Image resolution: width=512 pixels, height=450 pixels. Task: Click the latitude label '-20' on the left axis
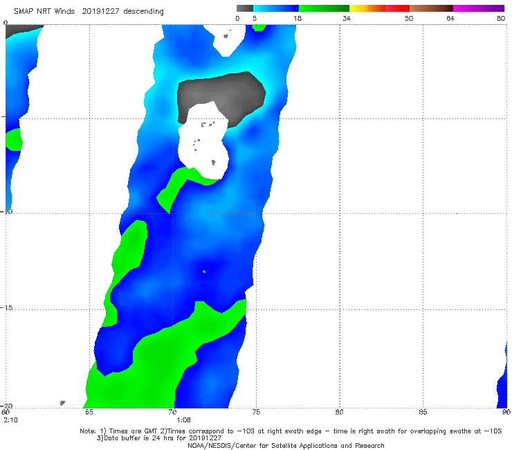click(6, 406)
